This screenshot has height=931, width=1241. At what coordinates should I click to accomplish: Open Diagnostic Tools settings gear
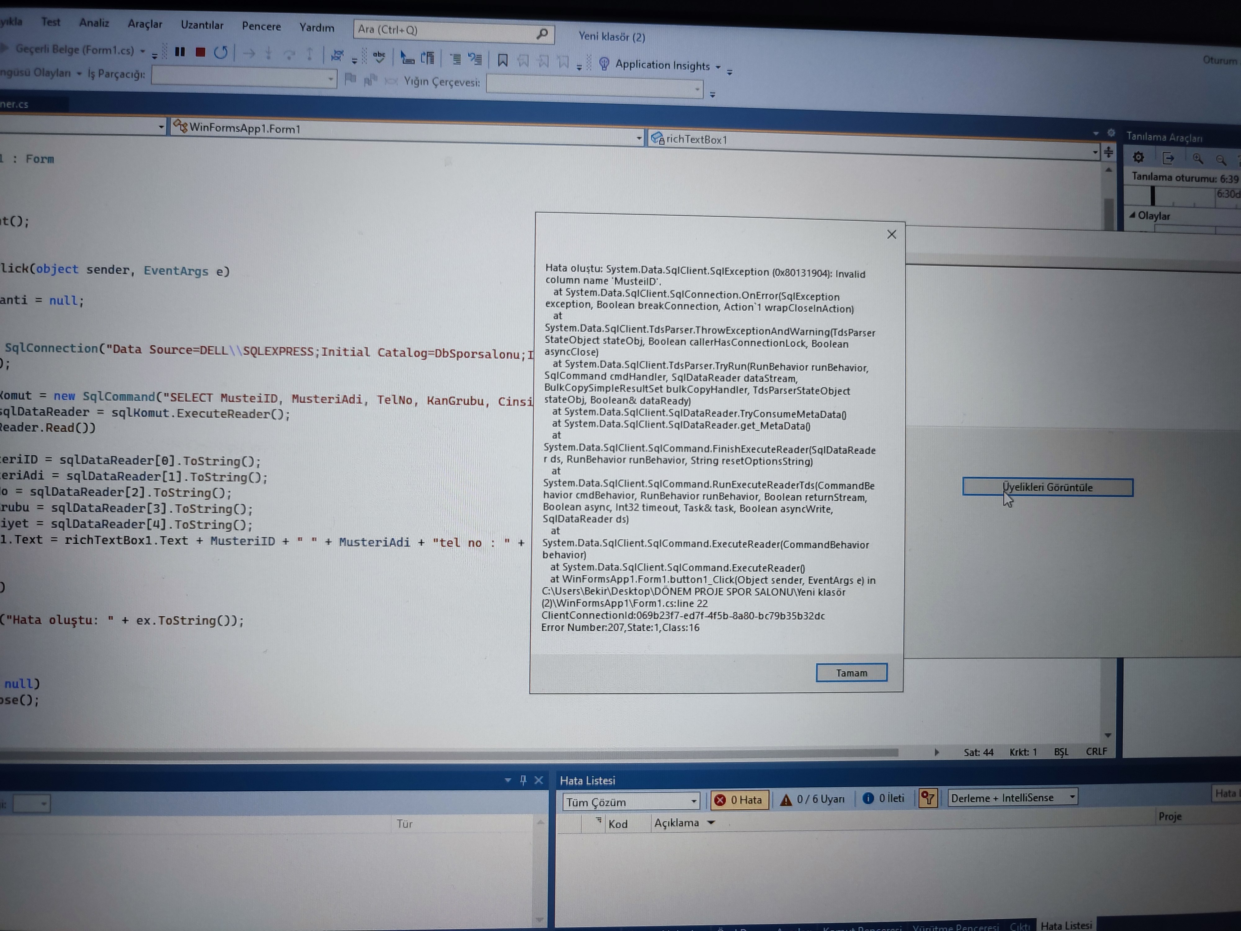coord(1138,157)
